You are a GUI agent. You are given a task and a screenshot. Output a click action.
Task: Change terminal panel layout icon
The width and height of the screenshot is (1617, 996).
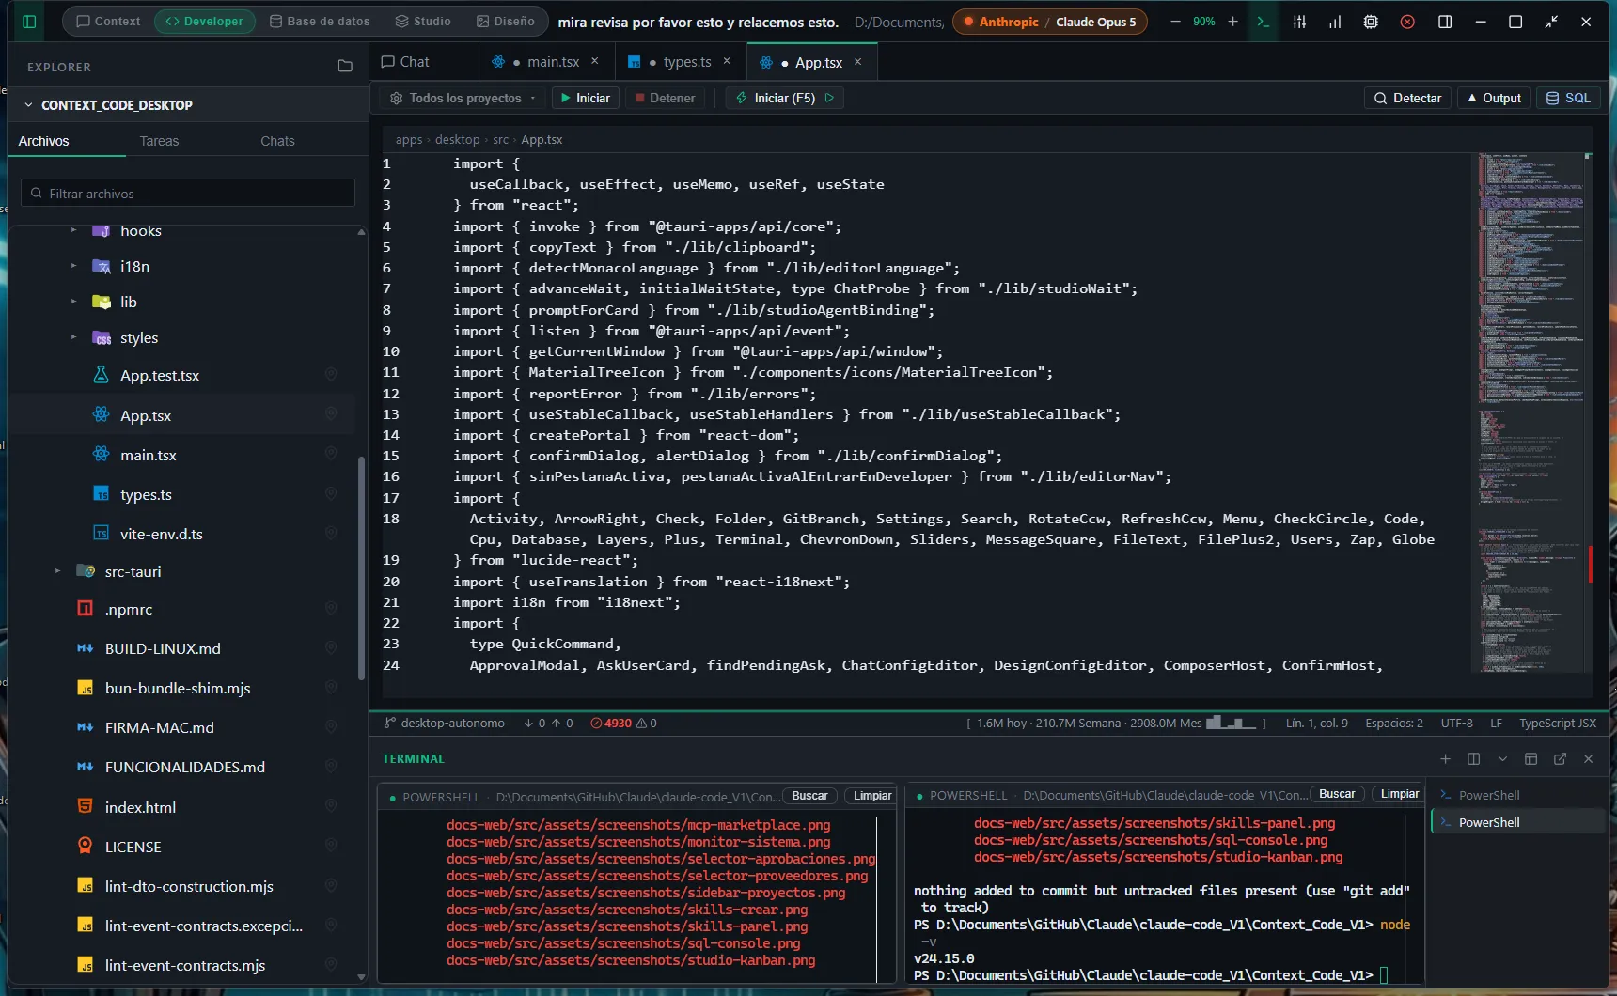coord(1531,758)
